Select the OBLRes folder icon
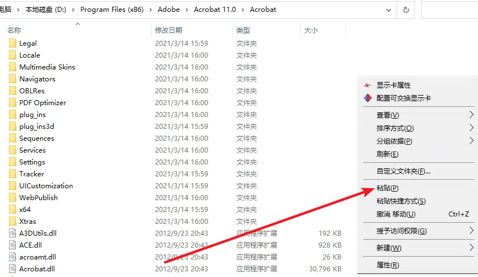This screenshot has height=277, width=478. click(12, 91)
